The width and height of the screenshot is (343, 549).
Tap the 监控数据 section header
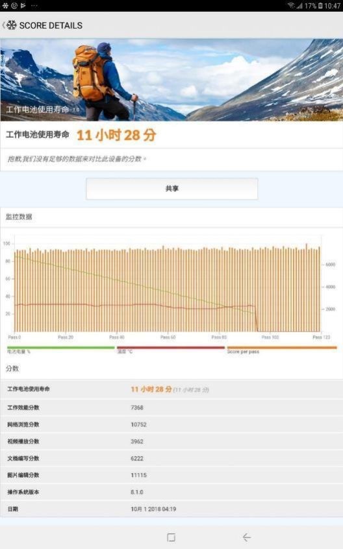(x=19, y=217)
